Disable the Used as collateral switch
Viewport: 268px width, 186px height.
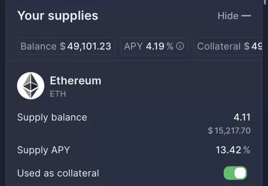(235, 173)
